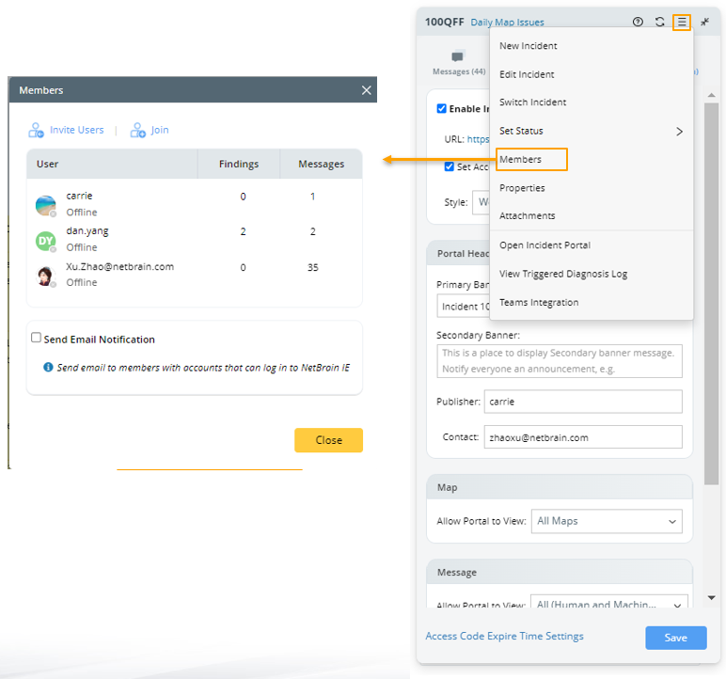Click the Invite Users link text

pos(77,130)
